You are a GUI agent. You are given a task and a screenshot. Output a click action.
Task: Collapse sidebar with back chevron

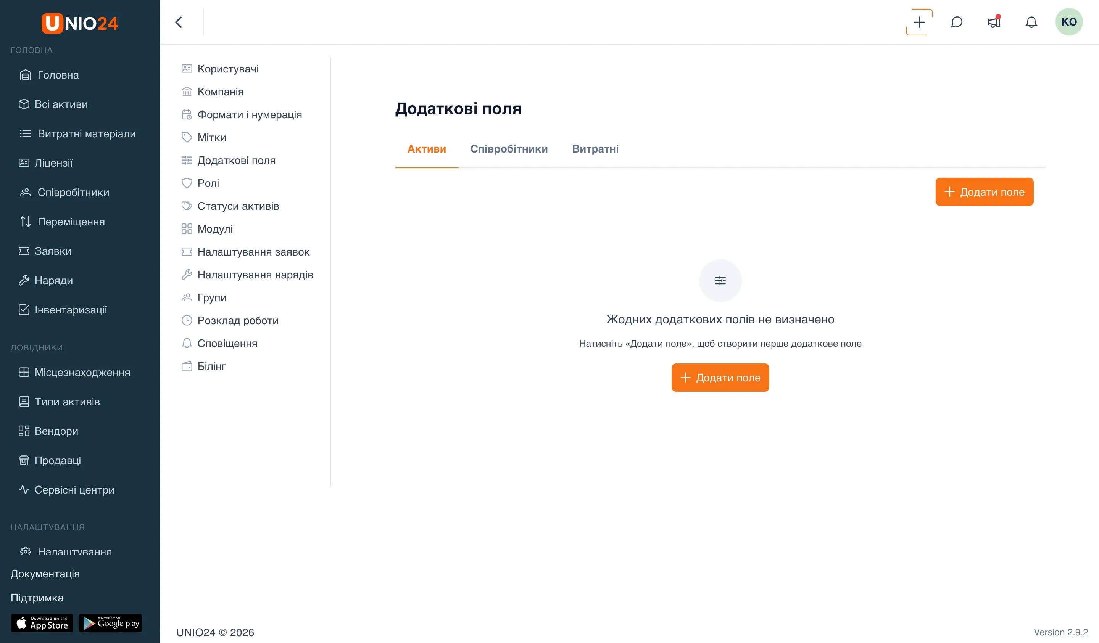click(179, 22)
